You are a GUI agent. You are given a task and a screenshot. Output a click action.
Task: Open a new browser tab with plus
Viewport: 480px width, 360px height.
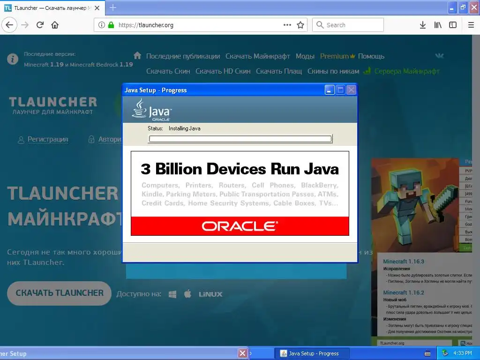[x=113, y=7]
